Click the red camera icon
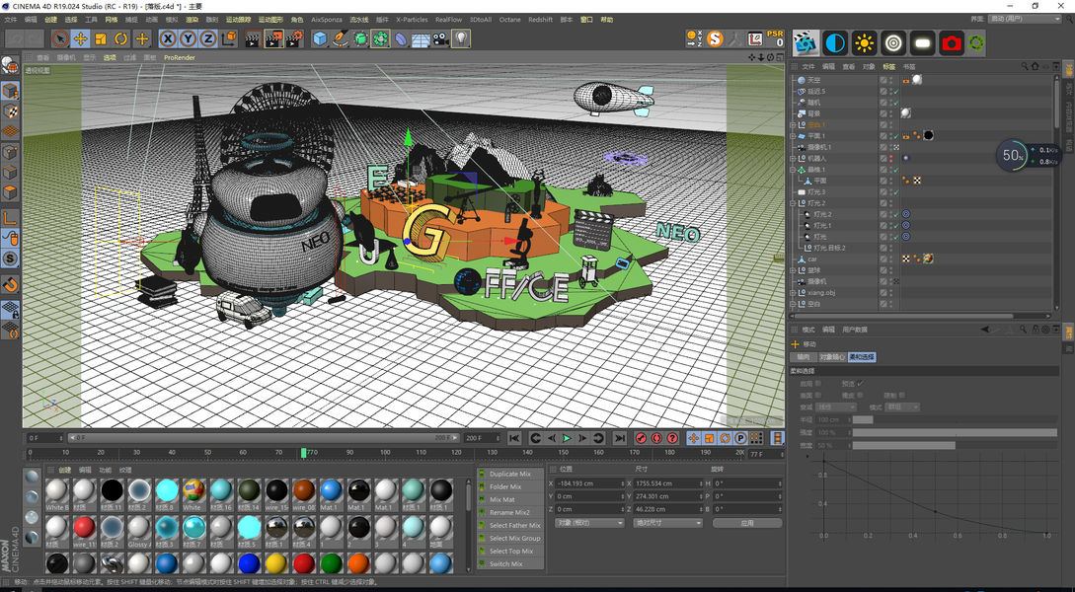 [952, 43]
